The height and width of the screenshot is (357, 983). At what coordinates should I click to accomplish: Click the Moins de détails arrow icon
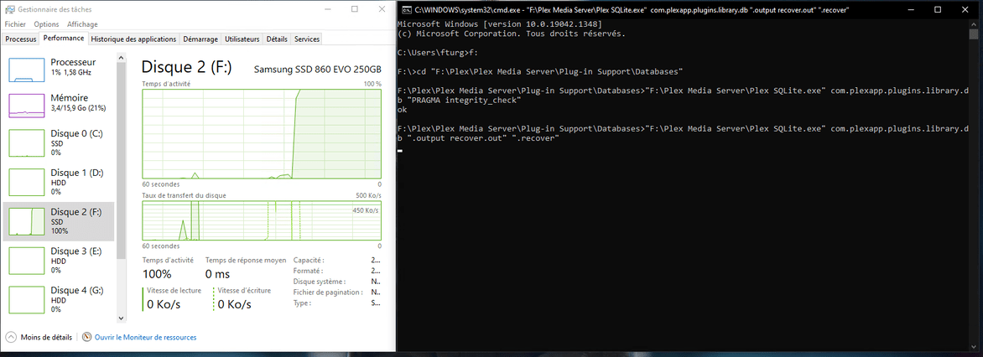[x=11, y=337]
